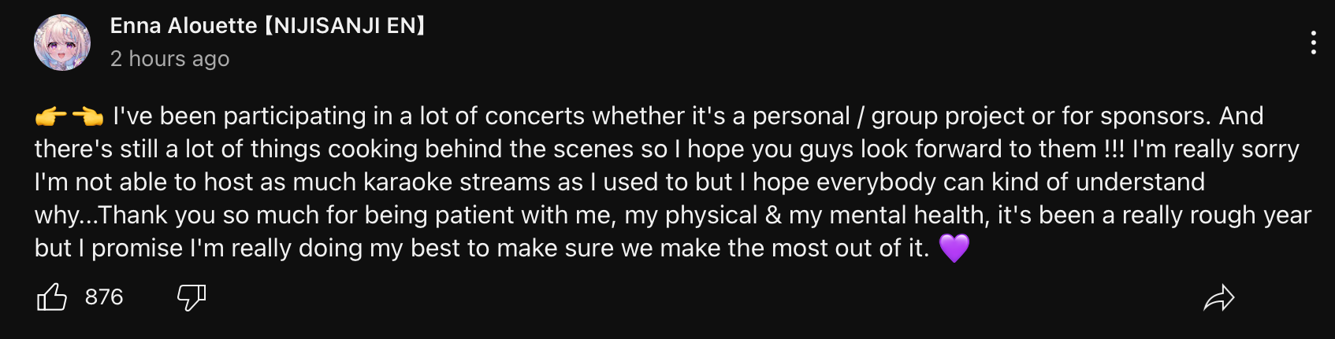Dislike the post with thumbs-down icon
1335x339 pixels.
coord(192,297)
